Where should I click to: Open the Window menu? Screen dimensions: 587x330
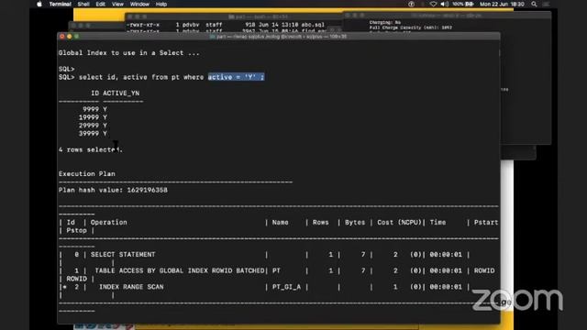139,4
